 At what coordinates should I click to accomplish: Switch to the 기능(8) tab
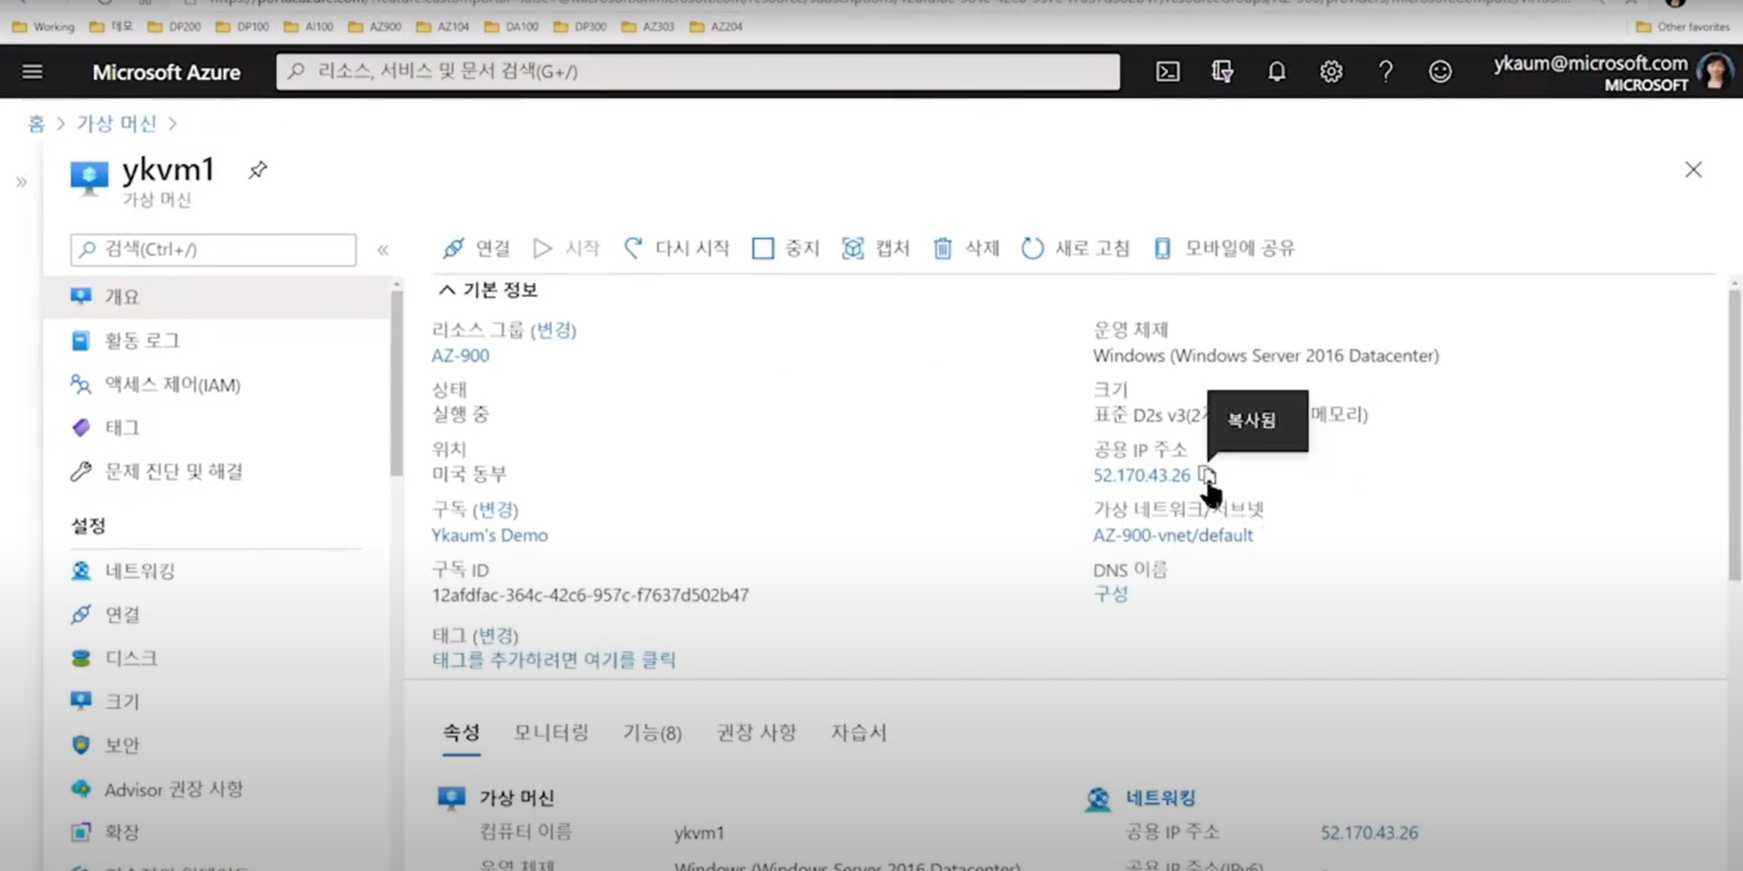[x=652, y=732]
